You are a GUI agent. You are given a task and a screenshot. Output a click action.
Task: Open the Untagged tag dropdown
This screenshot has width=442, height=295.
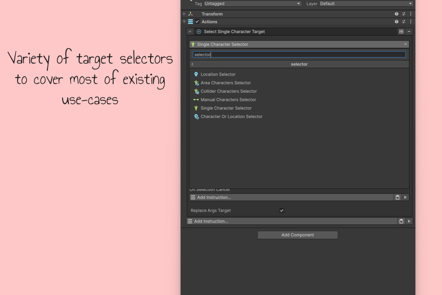252,3
